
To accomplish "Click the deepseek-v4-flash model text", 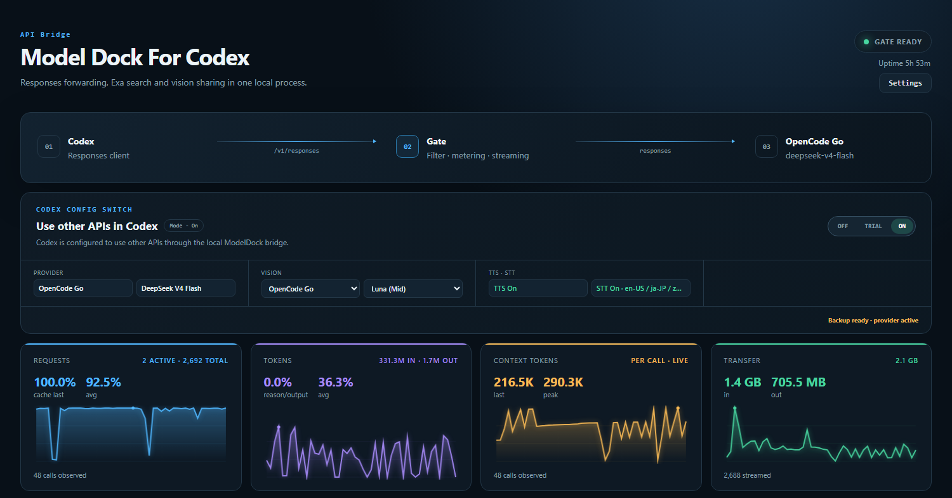I will click(x=819, y=155).
